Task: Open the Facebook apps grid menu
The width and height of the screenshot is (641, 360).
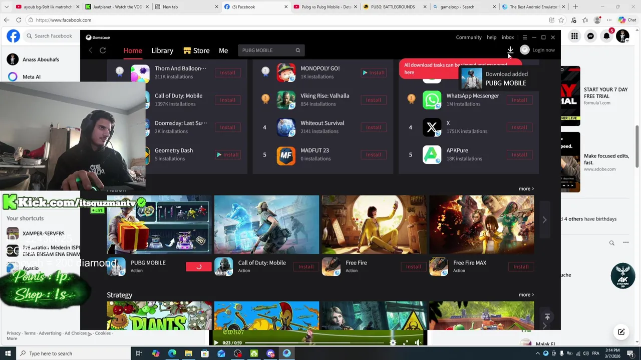Action: pyautogui.click(x=574, y=36)
